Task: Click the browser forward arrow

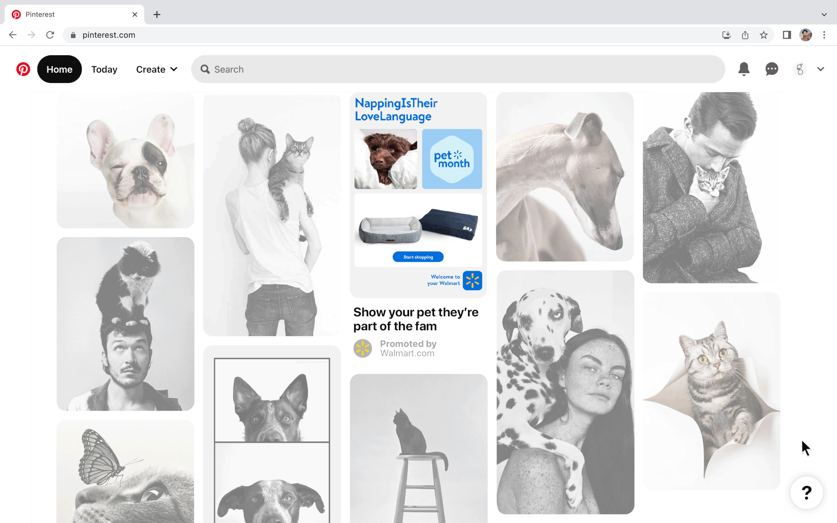Action: click(31, 35)
